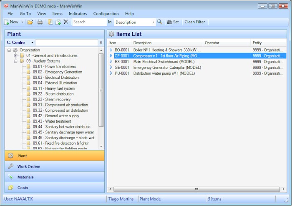Focus the Search text field
This screenshot has width=292, height=206.
tap(89, 22)
